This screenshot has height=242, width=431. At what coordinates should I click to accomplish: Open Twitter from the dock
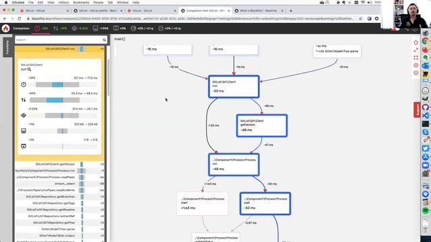point(426,149)
